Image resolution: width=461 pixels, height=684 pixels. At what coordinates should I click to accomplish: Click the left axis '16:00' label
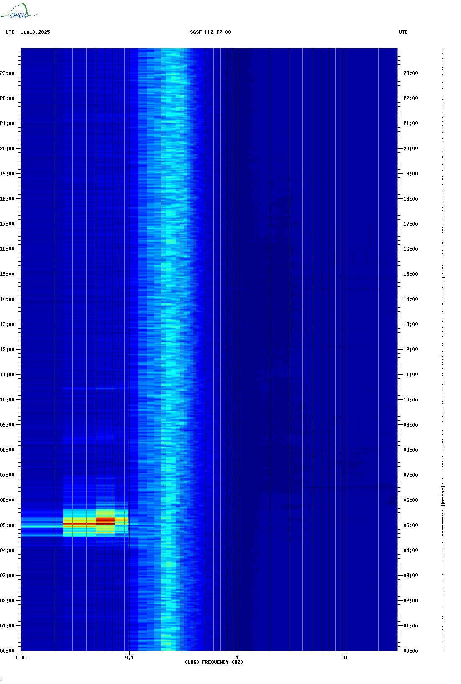pos(7,249)
